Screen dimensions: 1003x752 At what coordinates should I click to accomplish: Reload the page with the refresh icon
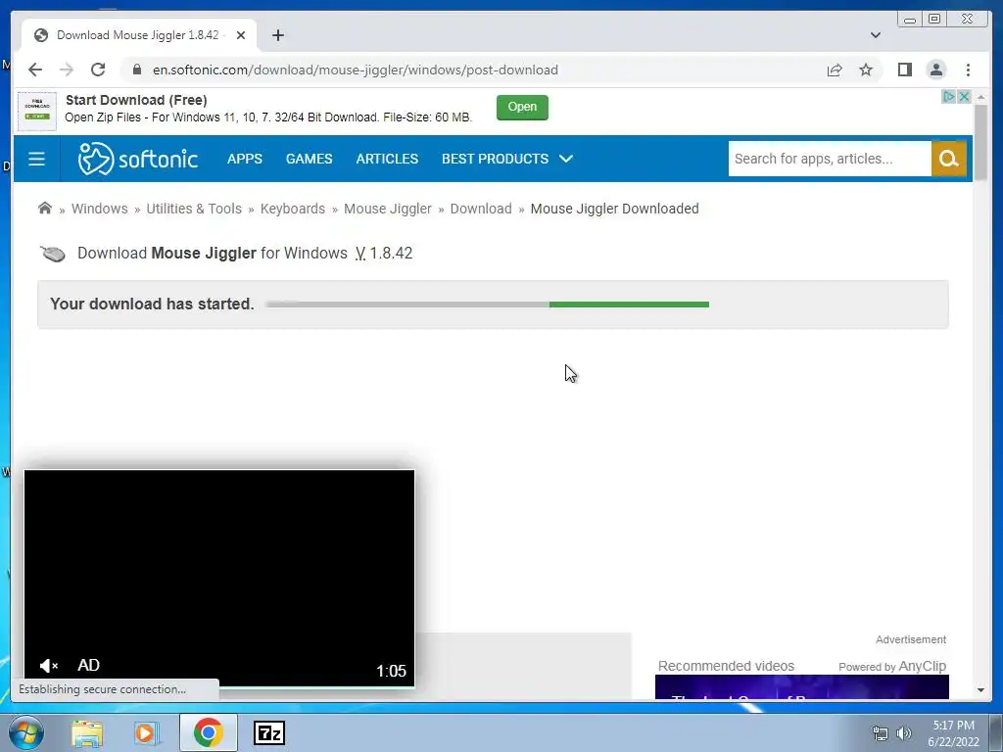click(97, 70)
